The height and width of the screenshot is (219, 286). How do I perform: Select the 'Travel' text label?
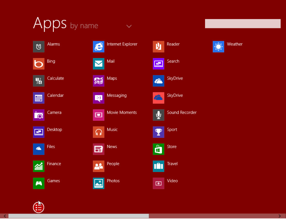(x=172, y=164)
